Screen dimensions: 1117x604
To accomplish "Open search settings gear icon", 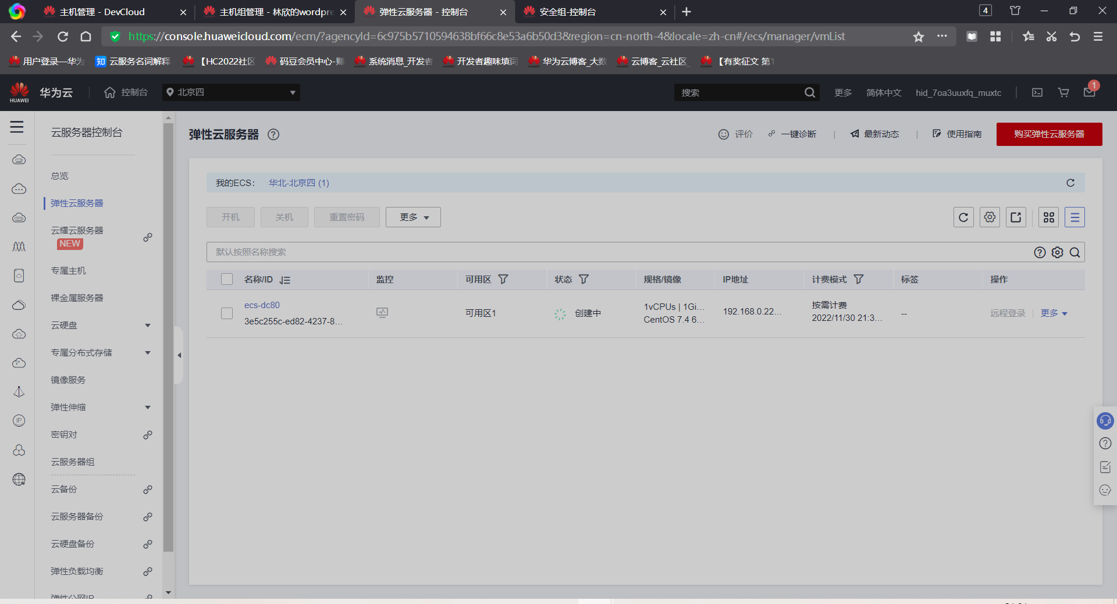I will point(1057,252).
